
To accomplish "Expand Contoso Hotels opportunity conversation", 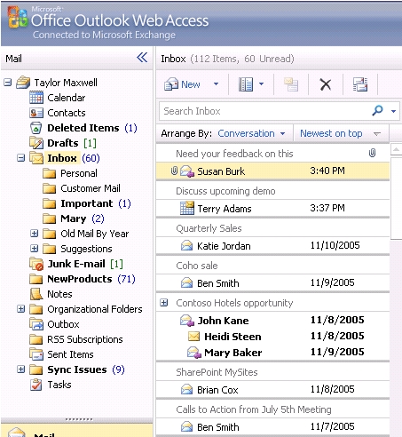I will point(164,303).
